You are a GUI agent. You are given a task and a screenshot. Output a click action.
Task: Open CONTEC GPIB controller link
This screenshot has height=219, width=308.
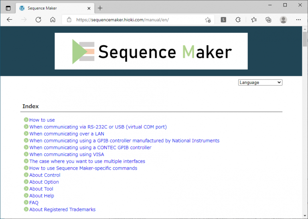(90, 148)
